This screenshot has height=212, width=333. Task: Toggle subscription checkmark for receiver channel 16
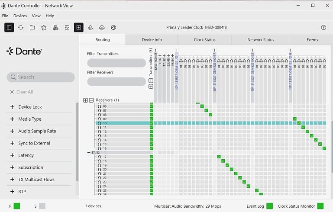coord(324,148)
